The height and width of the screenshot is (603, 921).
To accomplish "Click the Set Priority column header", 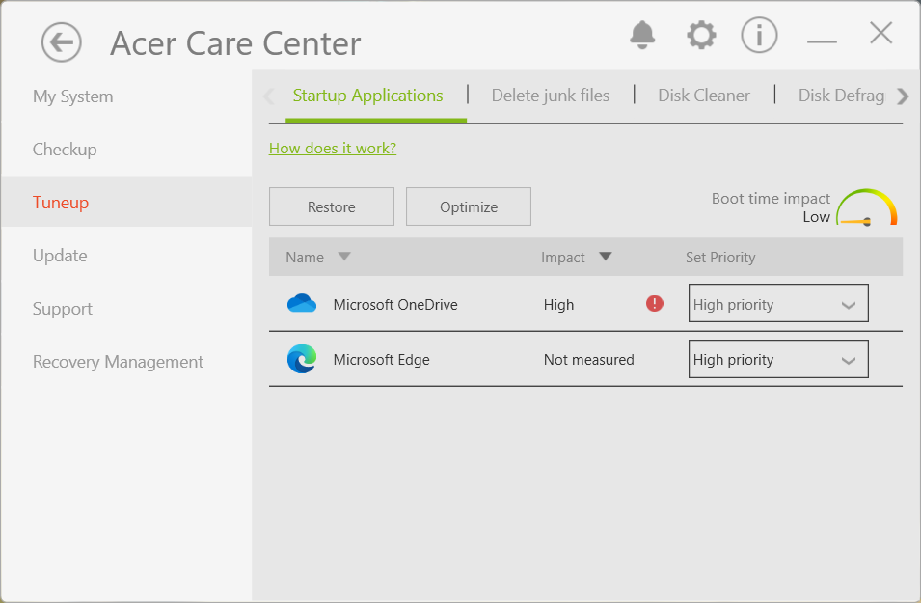I will (x=720, y=257).
